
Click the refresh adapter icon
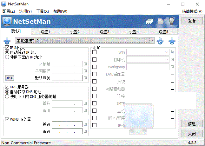160,41
